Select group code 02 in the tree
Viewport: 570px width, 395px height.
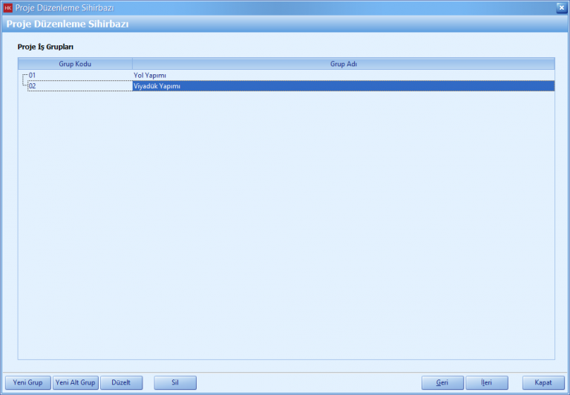point(33,86)
